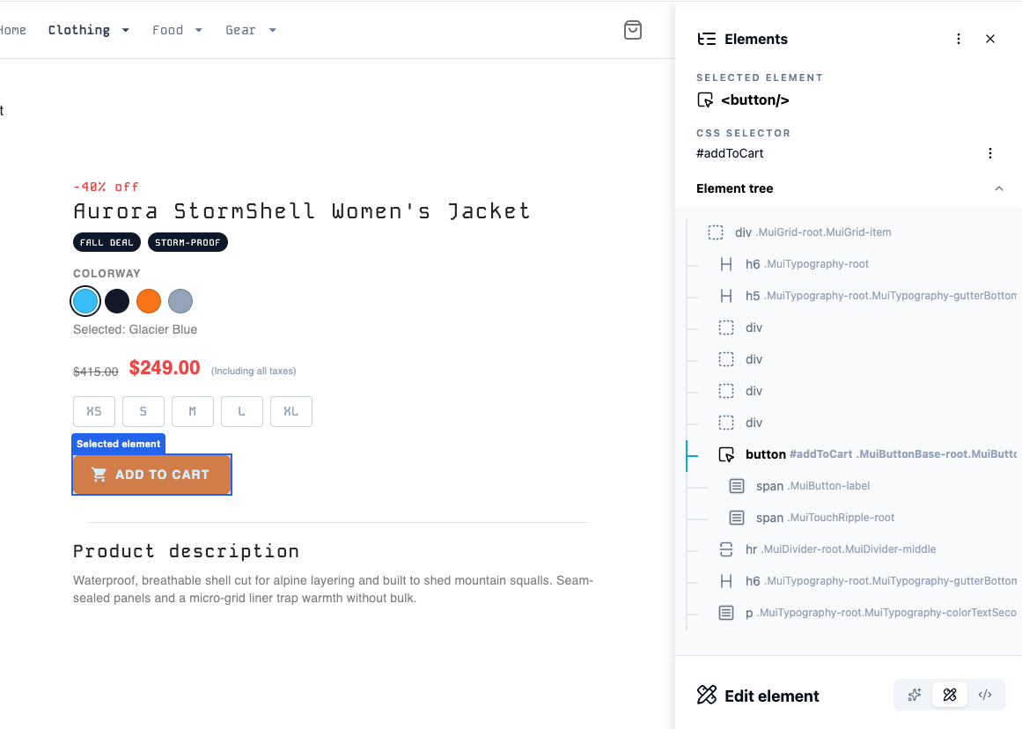
Task: Choose the XS size option
Action: coord(94,411)
